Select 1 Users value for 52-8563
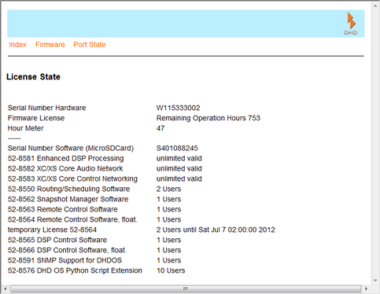Screen dimensions: 380x294 (168, 209)
